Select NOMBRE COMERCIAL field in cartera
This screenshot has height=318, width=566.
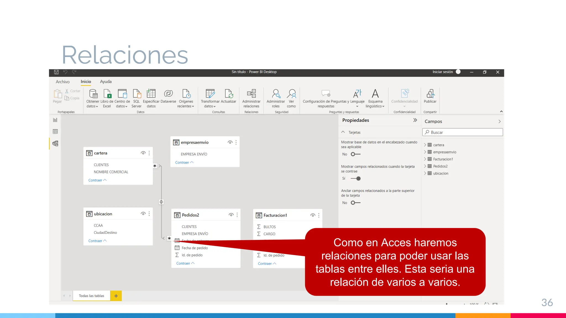coord(111,172)
